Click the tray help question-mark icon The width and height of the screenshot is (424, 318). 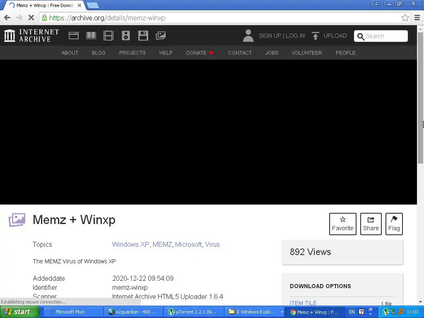pyautogui.click(x=361, y=312)
